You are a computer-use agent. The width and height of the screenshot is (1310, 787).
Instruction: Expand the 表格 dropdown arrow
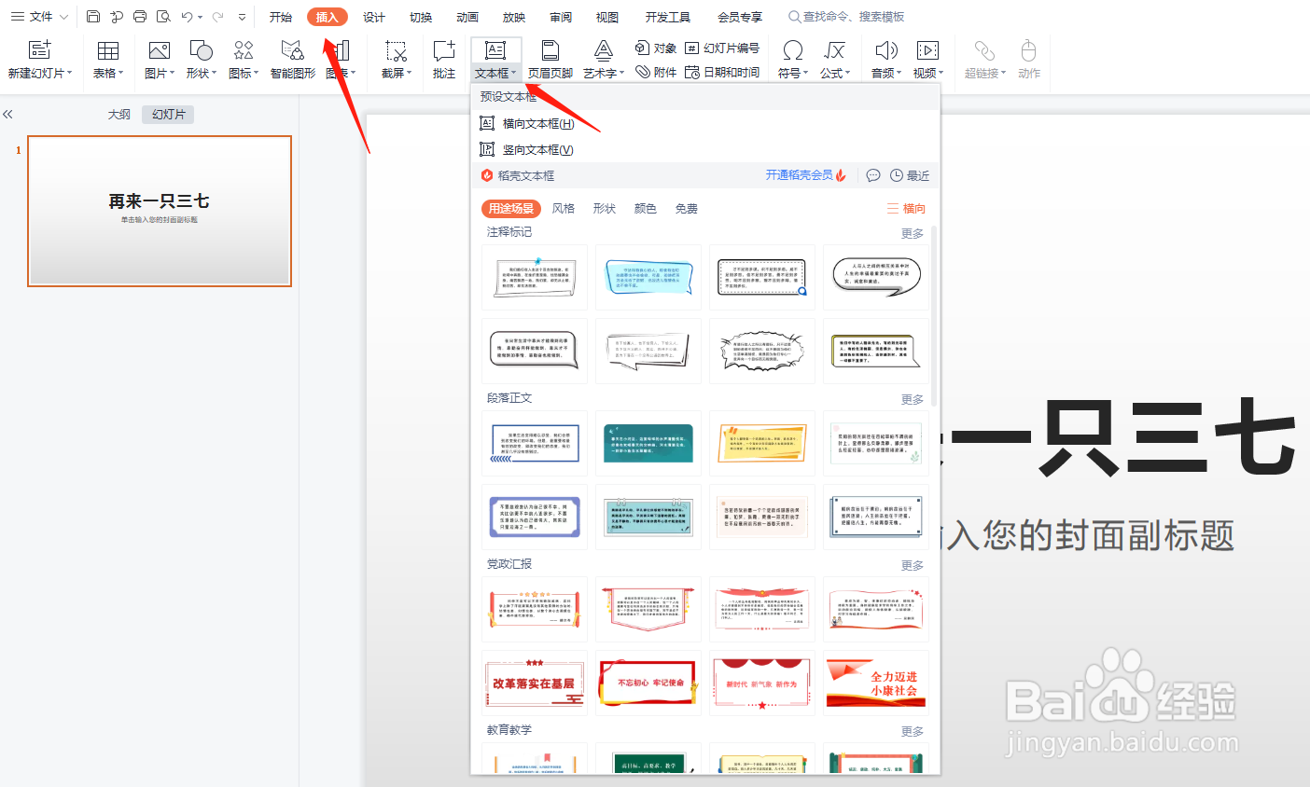(120, 73)
